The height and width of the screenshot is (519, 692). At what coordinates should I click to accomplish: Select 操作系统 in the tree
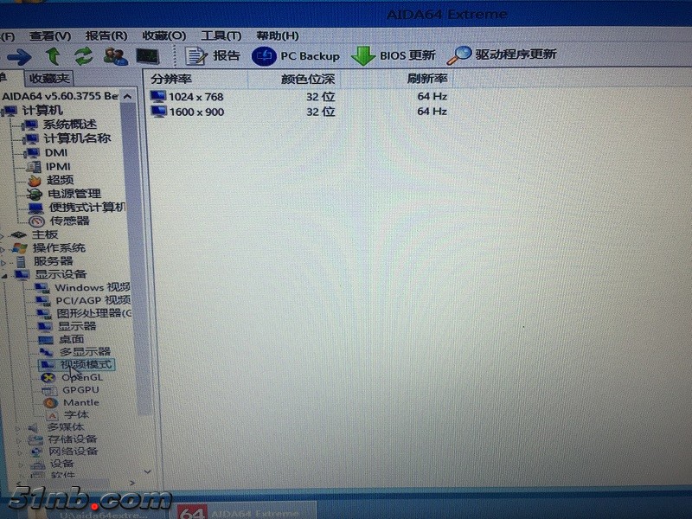(59, 247)
